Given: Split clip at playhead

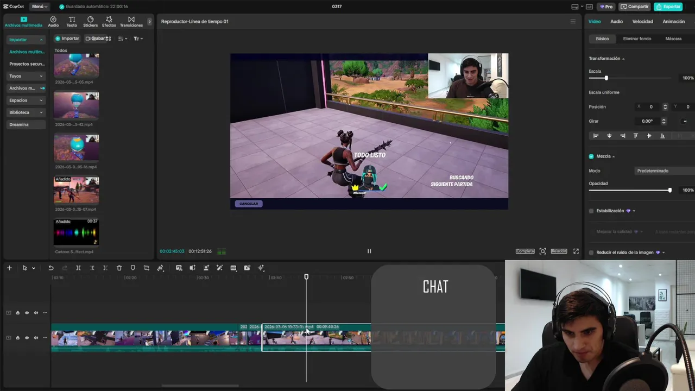Looking at the screenshot, I should click(x=78, y=268).
